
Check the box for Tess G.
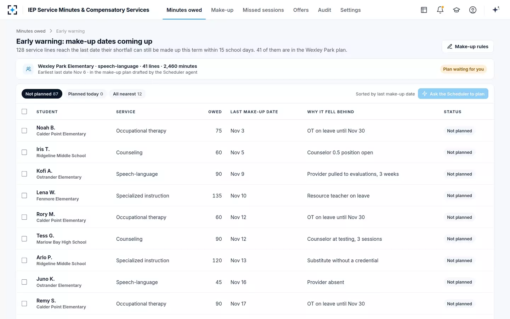24,239
